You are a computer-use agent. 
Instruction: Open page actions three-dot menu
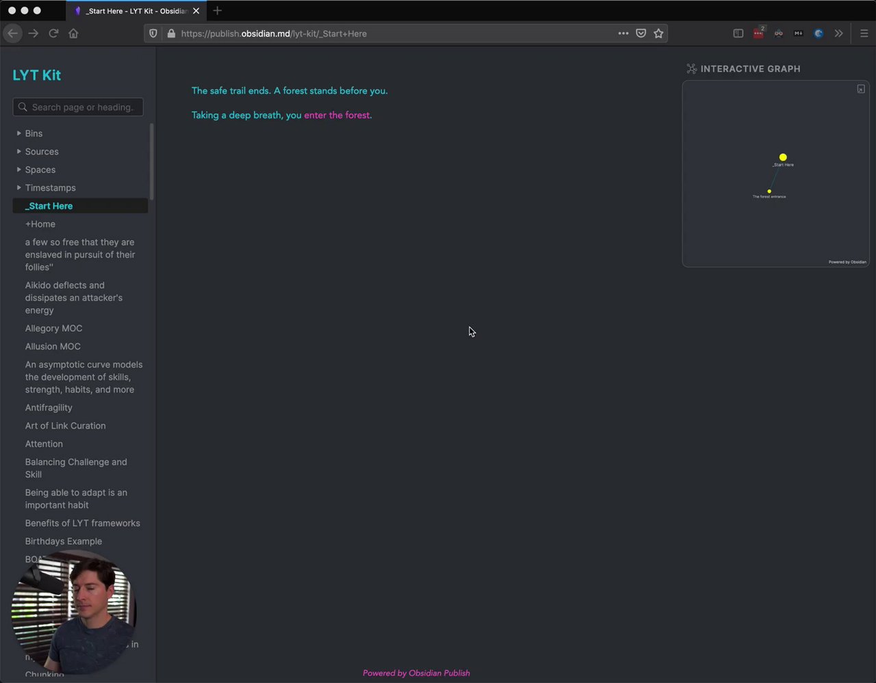623,34
